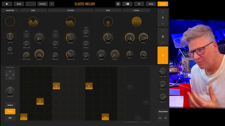The height and width of the screenshot is (126, 225).
Task: Open the OSC section header
Action: click(33, 10)
